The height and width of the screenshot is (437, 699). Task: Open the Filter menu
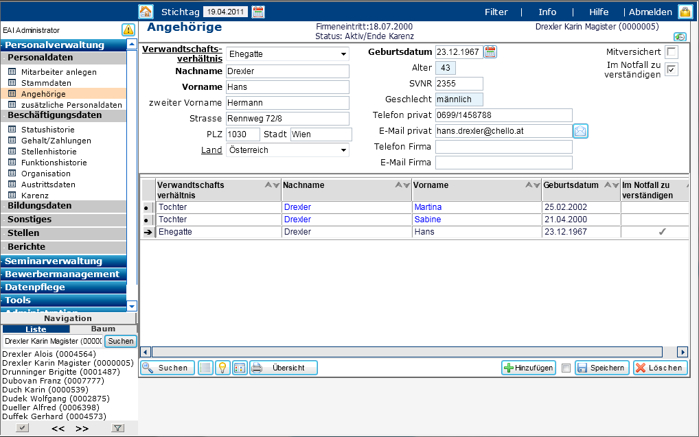[x=496, y=12]
